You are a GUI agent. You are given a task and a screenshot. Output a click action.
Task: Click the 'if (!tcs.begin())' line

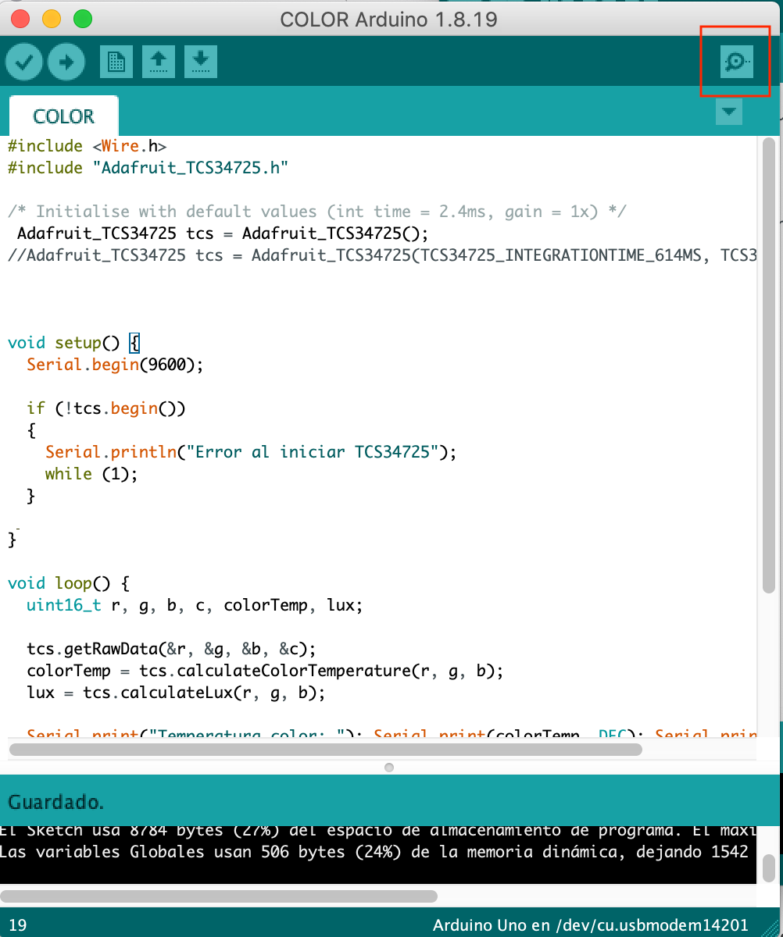(x=105, y=408)
